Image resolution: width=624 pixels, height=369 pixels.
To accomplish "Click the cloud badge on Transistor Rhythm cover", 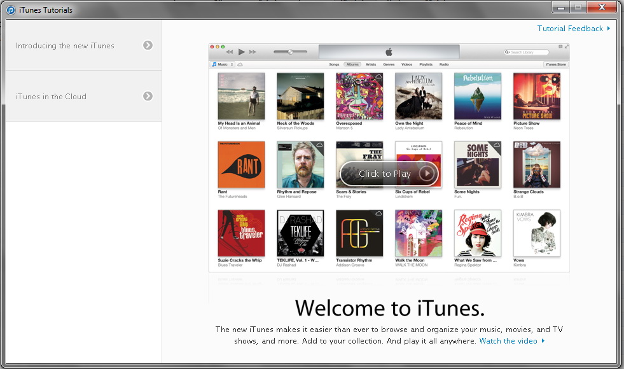I will click(x=379, y=213).
